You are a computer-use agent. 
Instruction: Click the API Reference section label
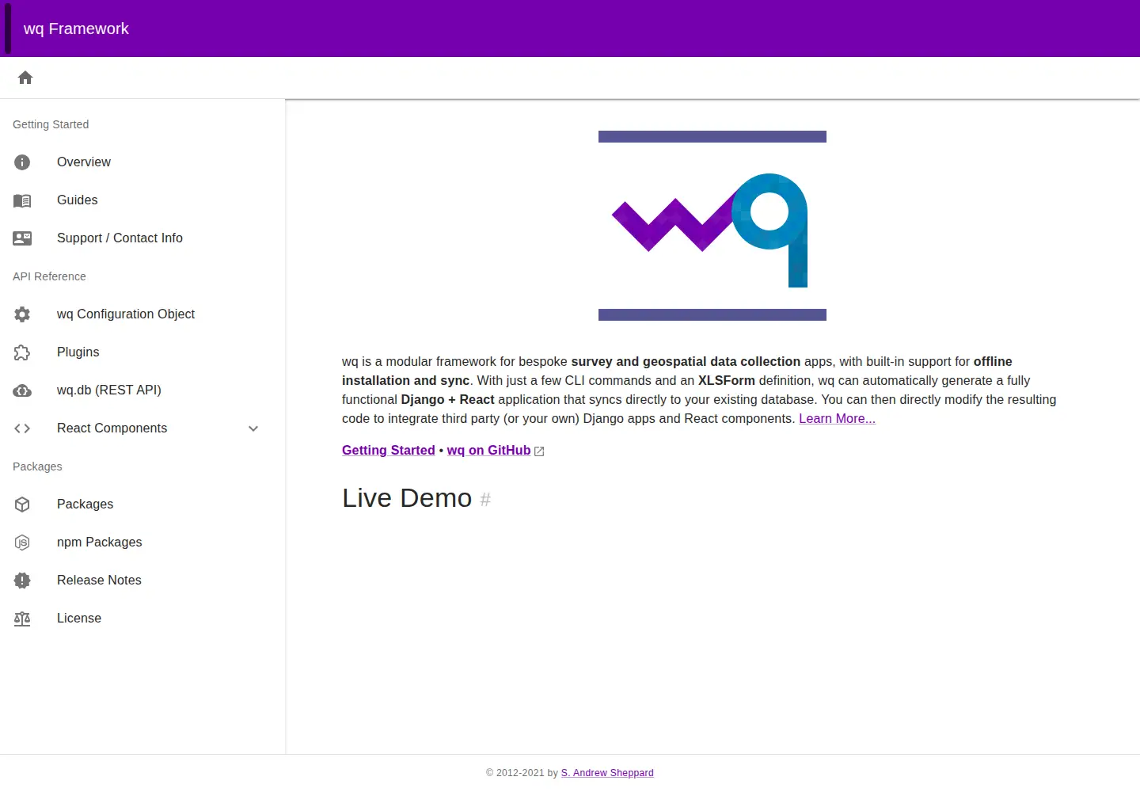(49, 276)
